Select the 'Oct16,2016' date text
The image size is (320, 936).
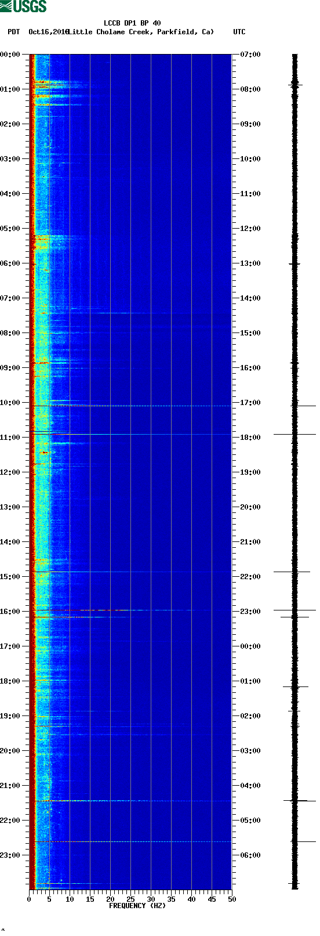pos(48,32)
